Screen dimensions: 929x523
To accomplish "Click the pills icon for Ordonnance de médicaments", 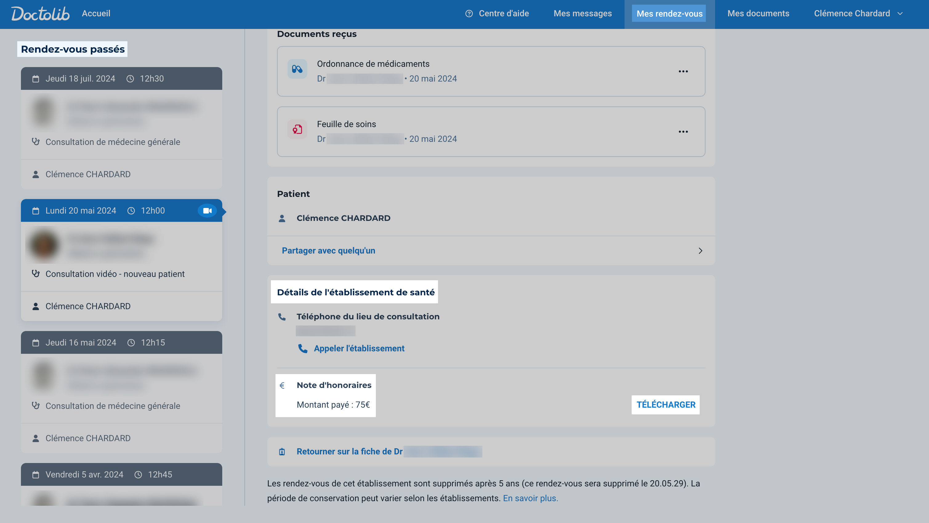I will 297,69.
